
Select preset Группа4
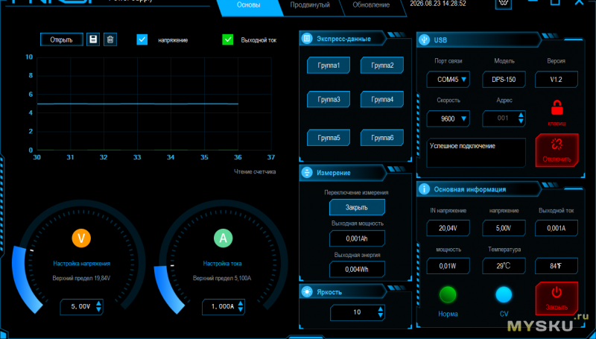tap(382, 100)
